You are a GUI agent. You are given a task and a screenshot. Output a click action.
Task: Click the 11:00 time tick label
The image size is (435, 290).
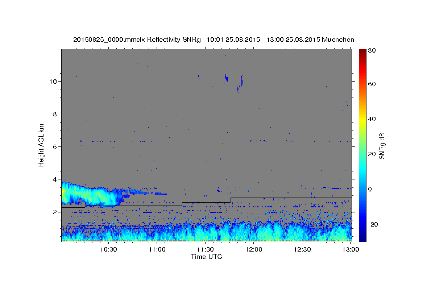157,250
